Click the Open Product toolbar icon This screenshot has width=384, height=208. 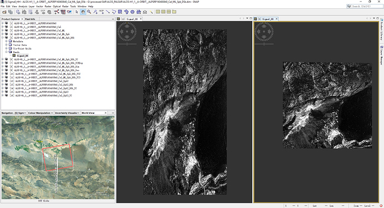pos(4,12)
